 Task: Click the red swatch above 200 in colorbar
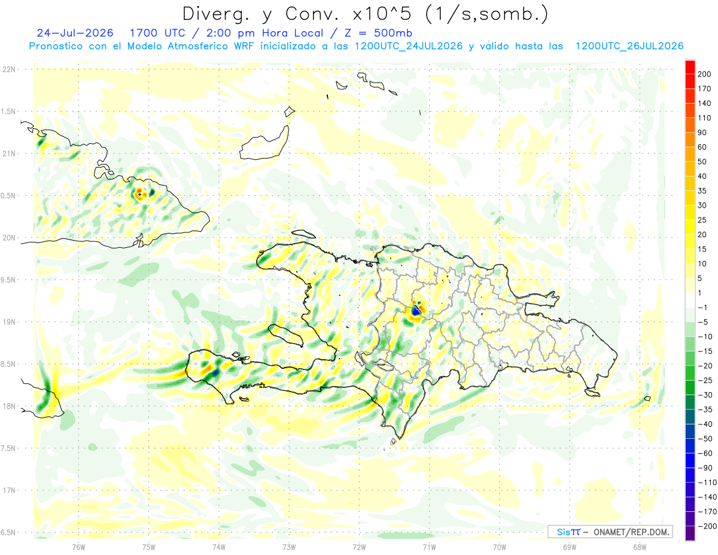690,67
